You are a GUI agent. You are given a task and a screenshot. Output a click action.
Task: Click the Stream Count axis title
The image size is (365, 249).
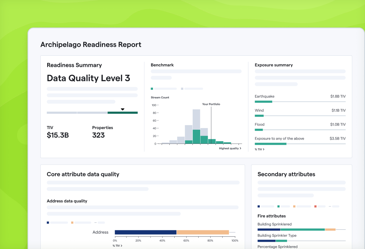[160, 98]
